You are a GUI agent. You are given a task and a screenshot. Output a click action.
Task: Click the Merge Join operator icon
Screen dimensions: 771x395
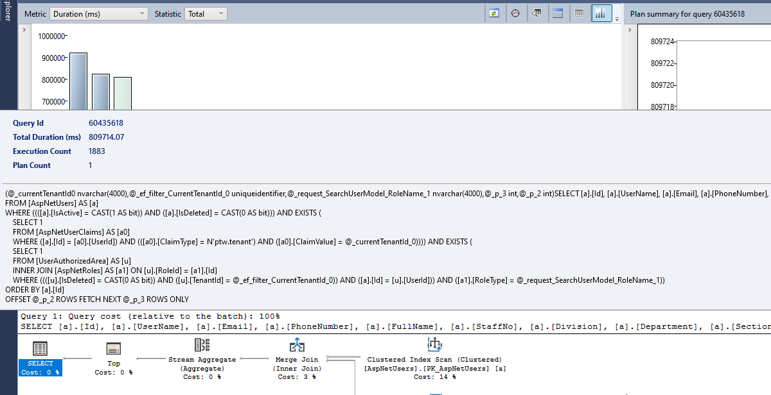coord(297,345)
